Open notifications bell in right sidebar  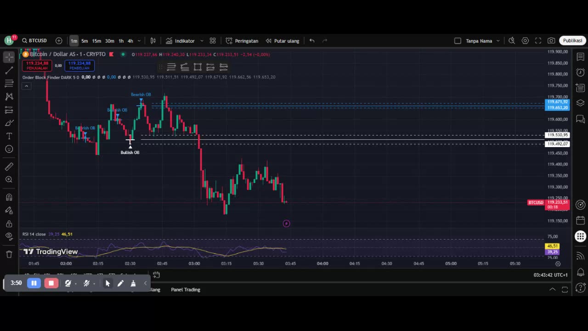(580, 272)
